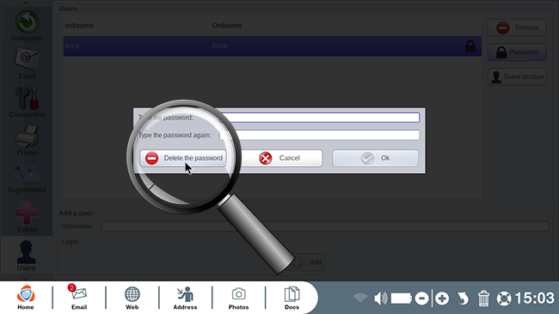Select the ordissimo user row
Viewport: 559px width, 314px height.
click(x=273, y=26)
